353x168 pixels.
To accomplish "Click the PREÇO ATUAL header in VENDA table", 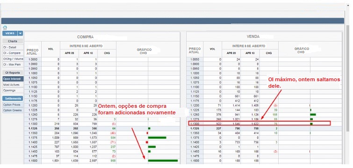I will [x=195, y=50].
